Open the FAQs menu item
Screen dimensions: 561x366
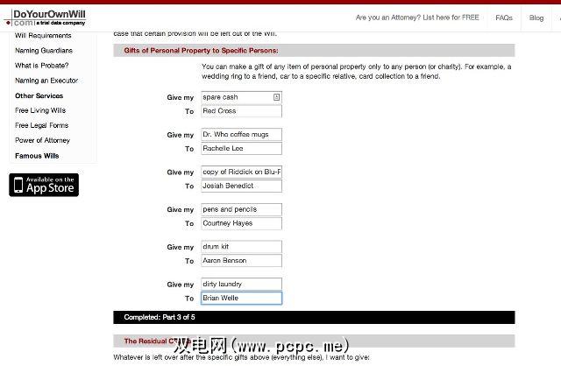point(504,18)
